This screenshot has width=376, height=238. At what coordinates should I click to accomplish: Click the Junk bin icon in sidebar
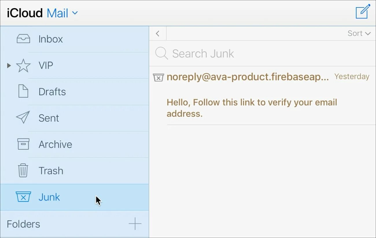tap(23, 197)
